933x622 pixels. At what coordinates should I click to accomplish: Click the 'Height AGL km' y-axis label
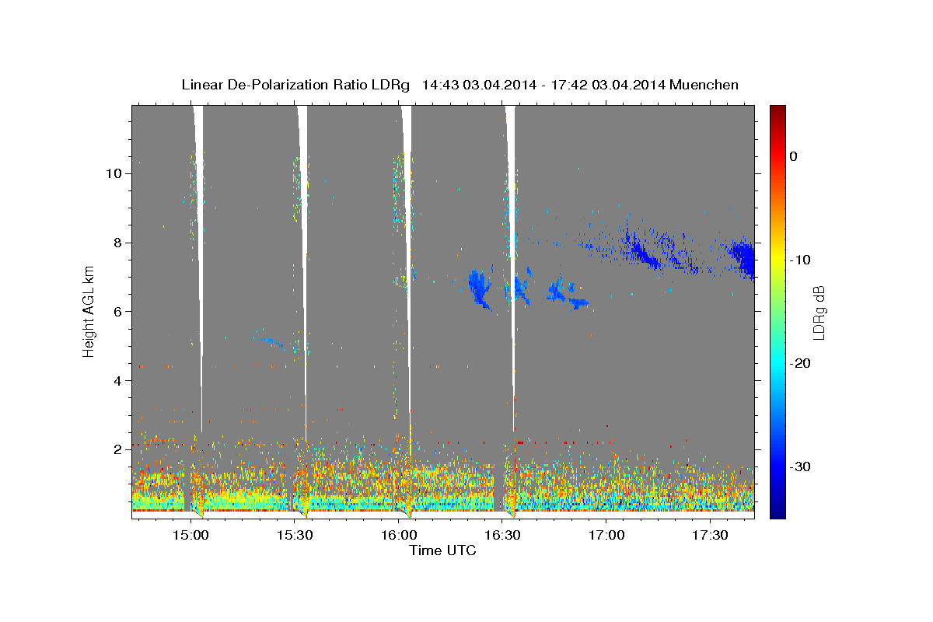point(89,311)
